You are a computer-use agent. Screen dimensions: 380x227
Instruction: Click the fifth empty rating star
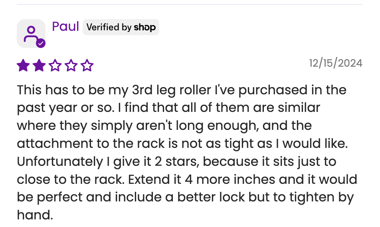[87, 65]
